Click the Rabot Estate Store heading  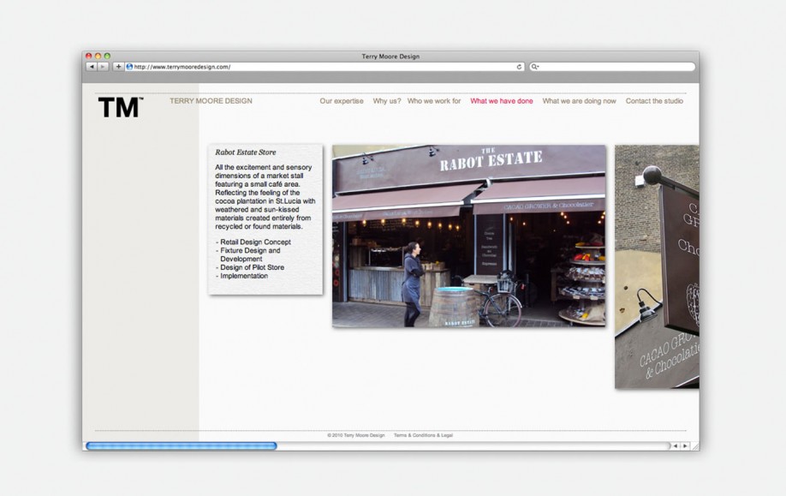click(246, 152)
